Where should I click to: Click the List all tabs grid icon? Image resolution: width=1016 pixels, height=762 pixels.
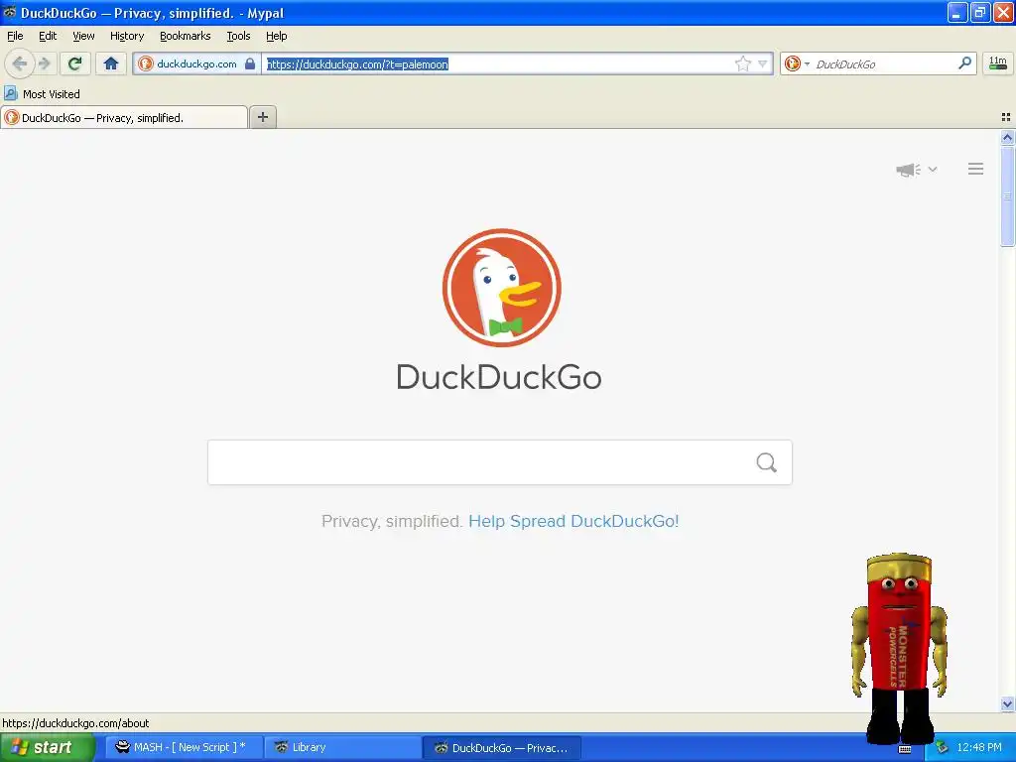pyautogui.click(x=1006, y=117)
